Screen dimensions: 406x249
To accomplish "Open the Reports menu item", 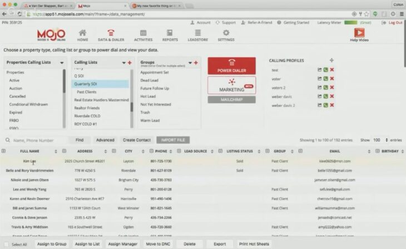I will tap(170, 36).
